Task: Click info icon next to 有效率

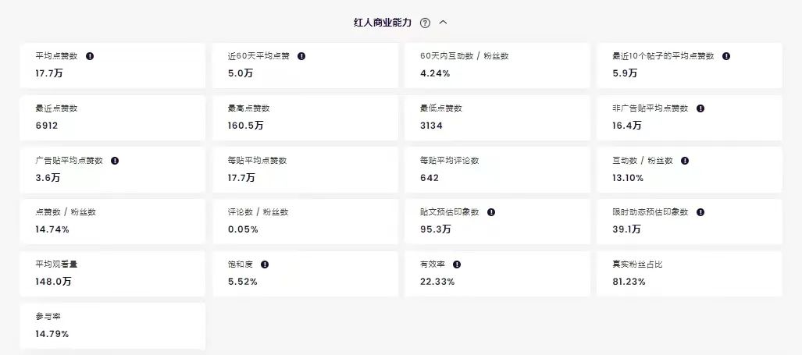Action: click(457, 264)
